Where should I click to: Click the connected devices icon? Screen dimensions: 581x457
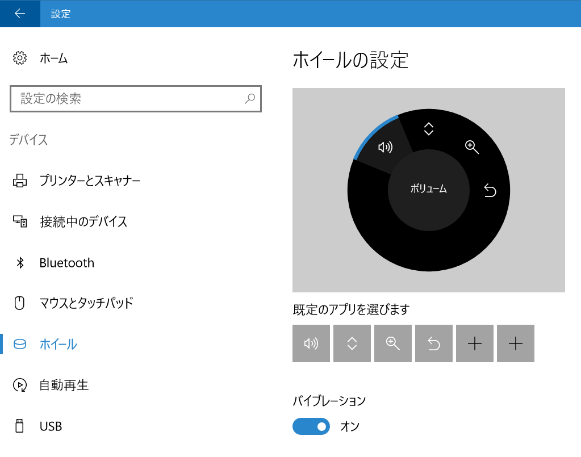(20, 221)
